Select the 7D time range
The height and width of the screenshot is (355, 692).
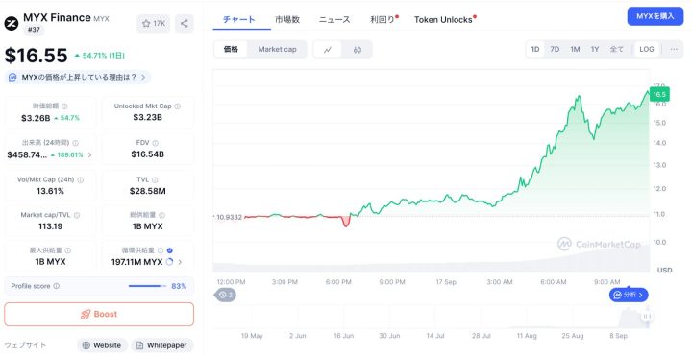(x=555, y=49)
